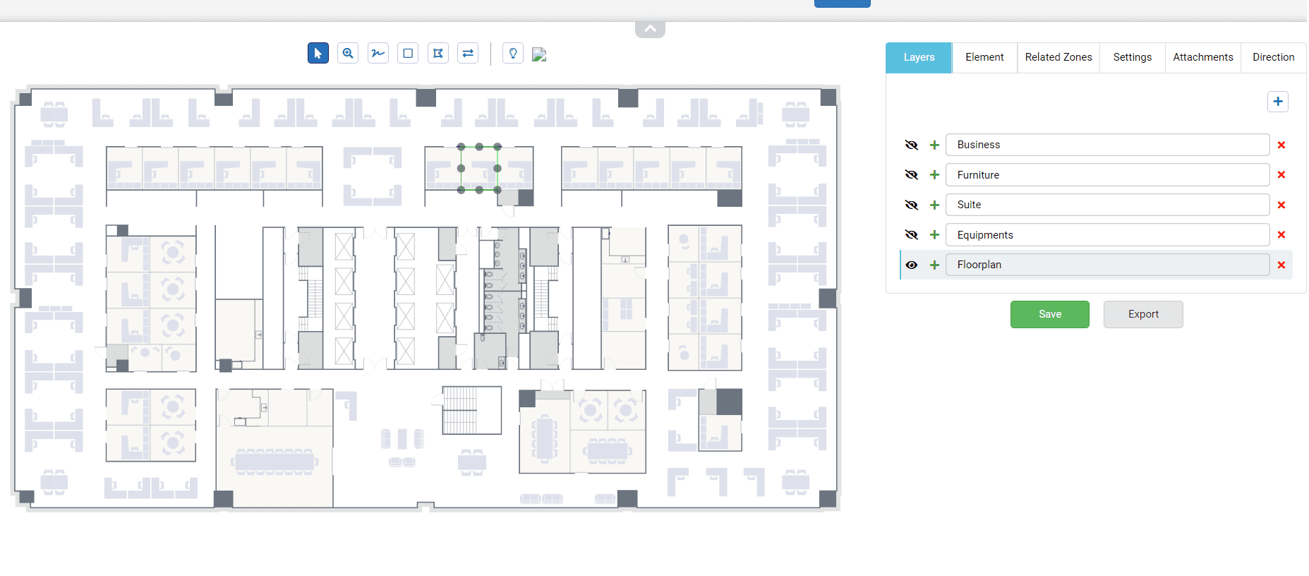1309x576 pixels.
Task: Show the hidden Furniture layer
Action: tap(912, 175)
